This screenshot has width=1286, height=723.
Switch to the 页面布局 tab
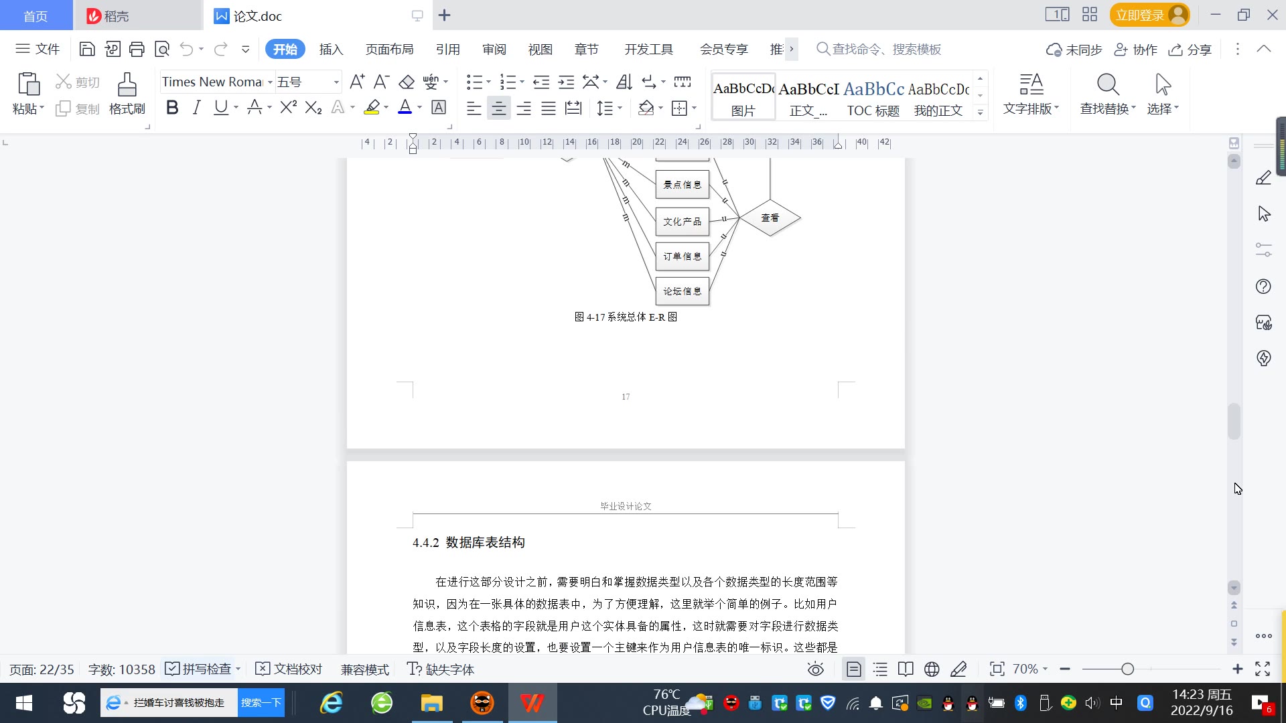[x=389, y=49]
